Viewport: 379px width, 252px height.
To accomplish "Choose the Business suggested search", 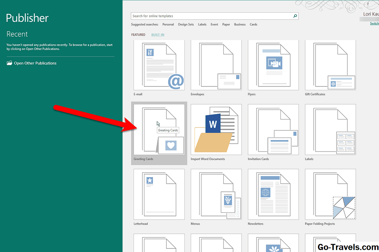I will point(240,24).
